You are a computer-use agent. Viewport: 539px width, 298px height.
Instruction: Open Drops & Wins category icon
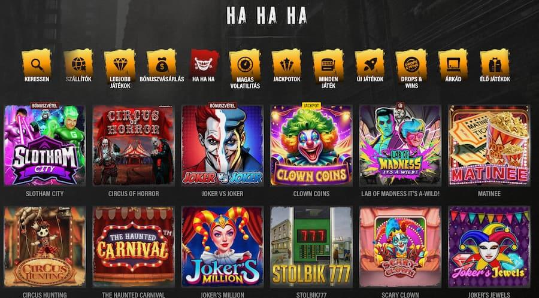click(411, 64)
